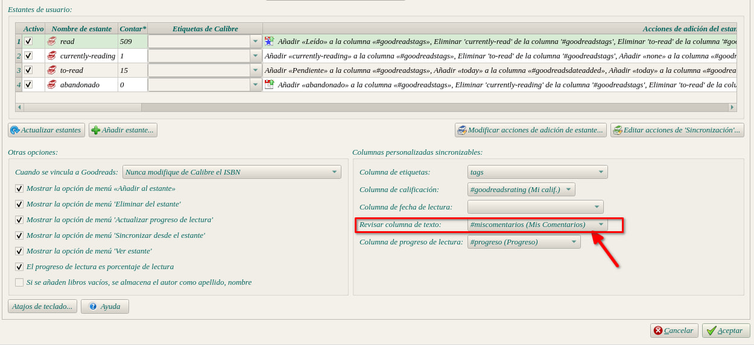This screenshot has height=345, width=754.
Task: Click 'Editar acciones de Sincronización' button
Action: (x=677, y=130)
